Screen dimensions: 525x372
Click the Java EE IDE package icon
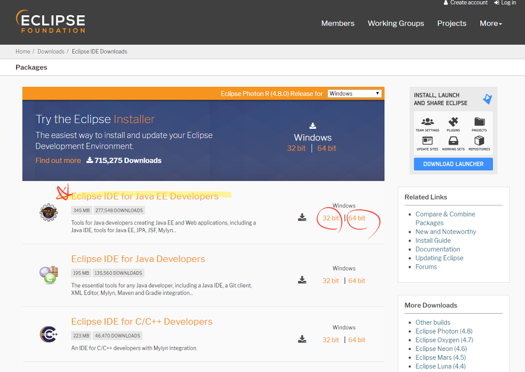[48, 212]
